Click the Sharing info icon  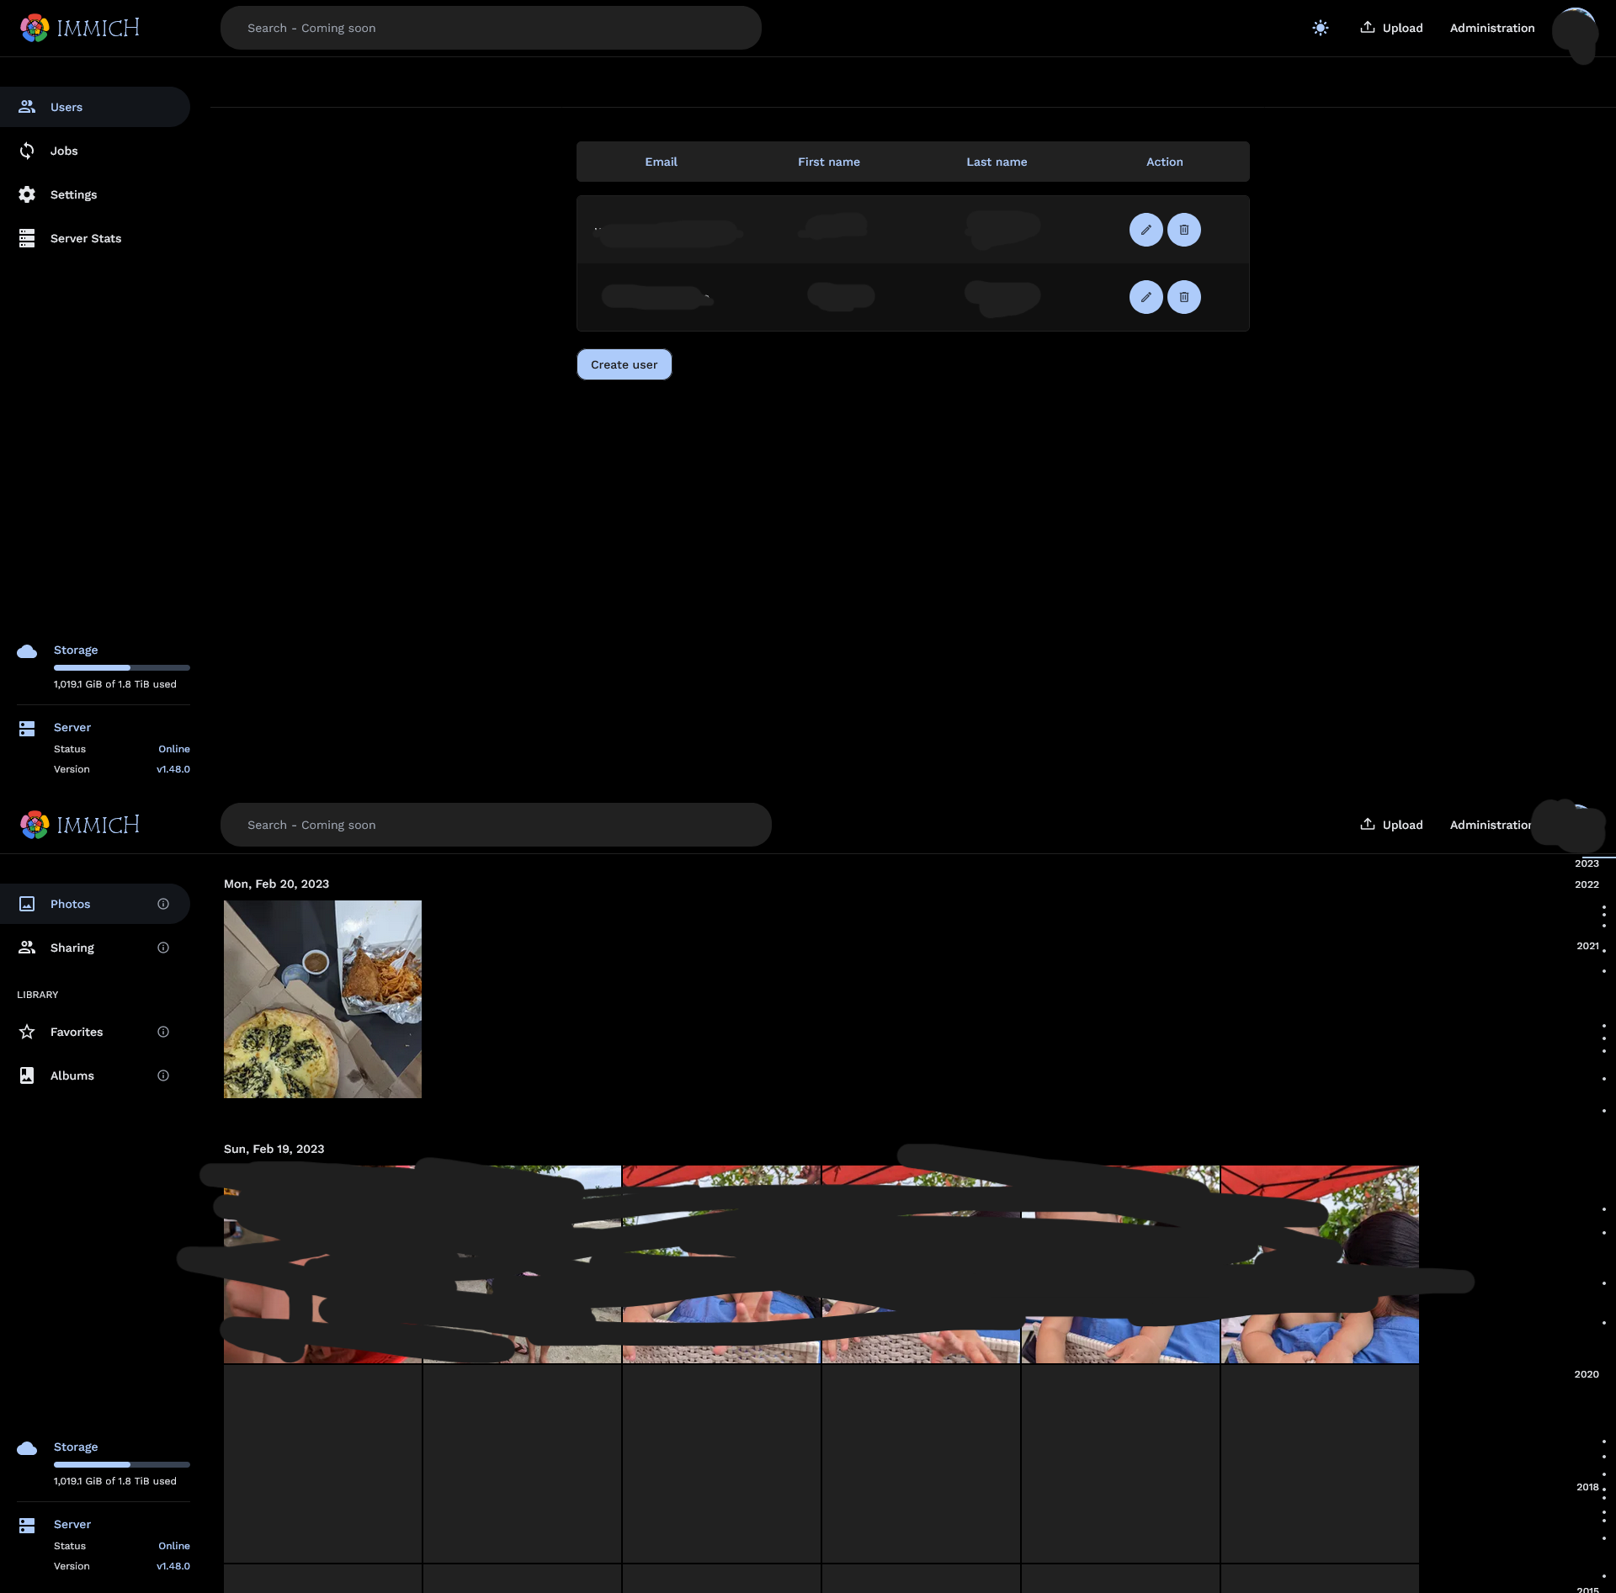click(x=163, y=948)
